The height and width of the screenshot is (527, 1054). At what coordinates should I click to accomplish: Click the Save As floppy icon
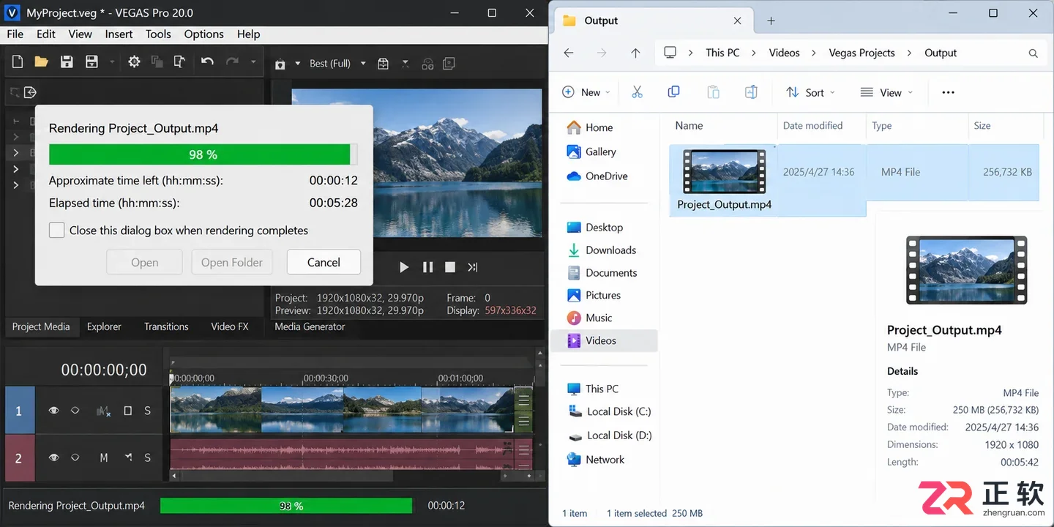coord(91,62)
